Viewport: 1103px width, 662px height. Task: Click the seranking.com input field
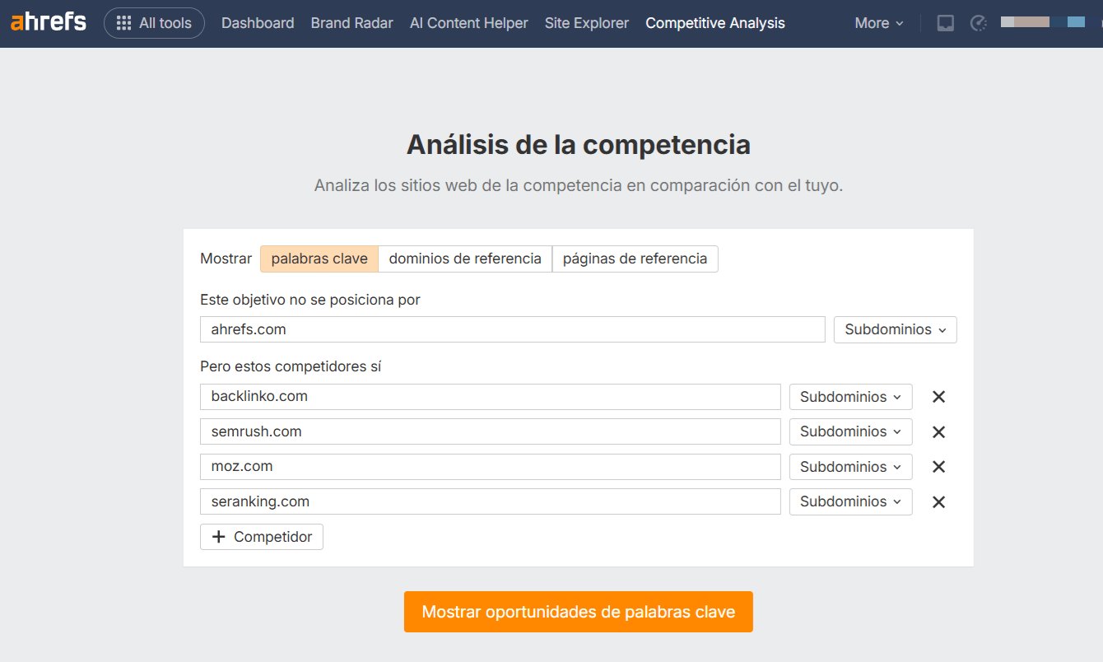click(x=490, y=501)
